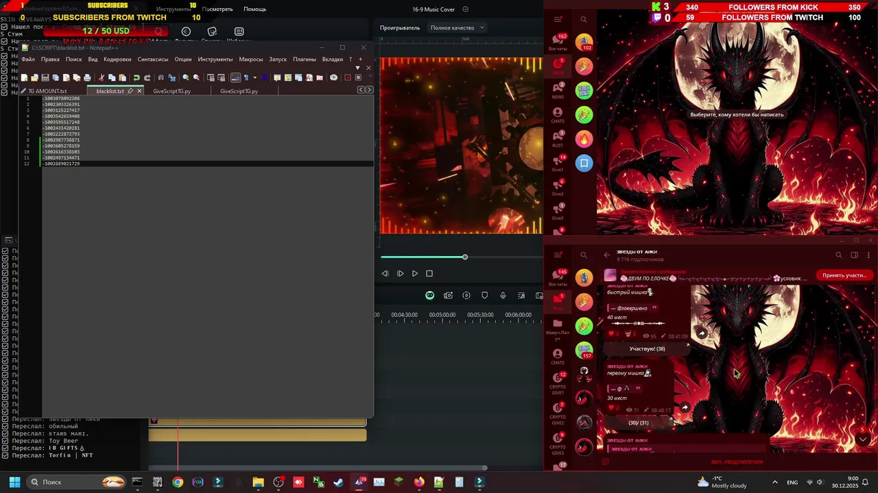This screenshot has height=493, width=878.
Task: Save blacklist.txt with the Notepad++ floppy icon
Action: [45, 77]
